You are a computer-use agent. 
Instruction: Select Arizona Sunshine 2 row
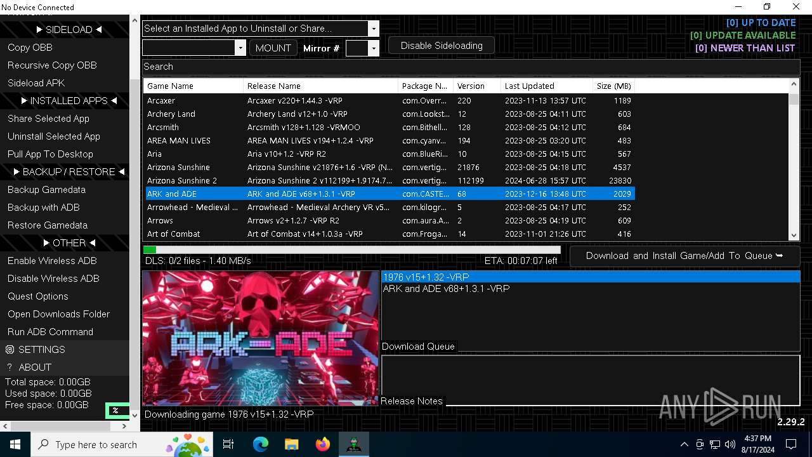point(390,180)
